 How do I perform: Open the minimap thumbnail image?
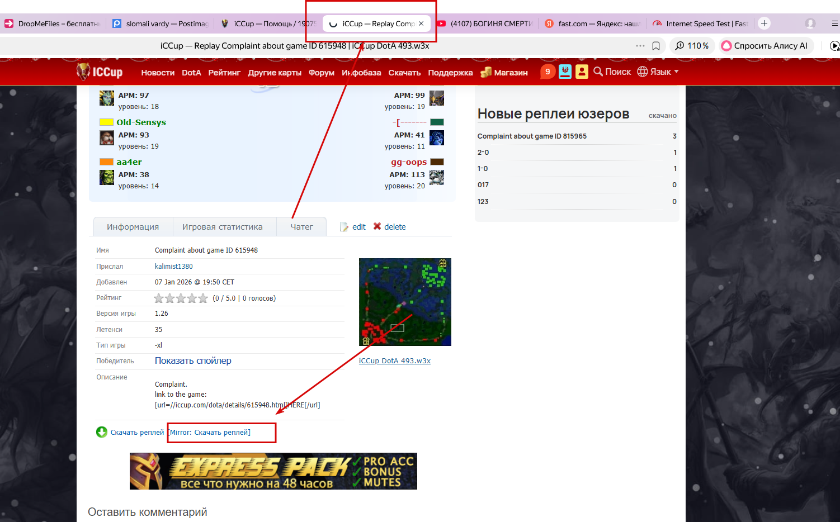(x=405, y=302)
